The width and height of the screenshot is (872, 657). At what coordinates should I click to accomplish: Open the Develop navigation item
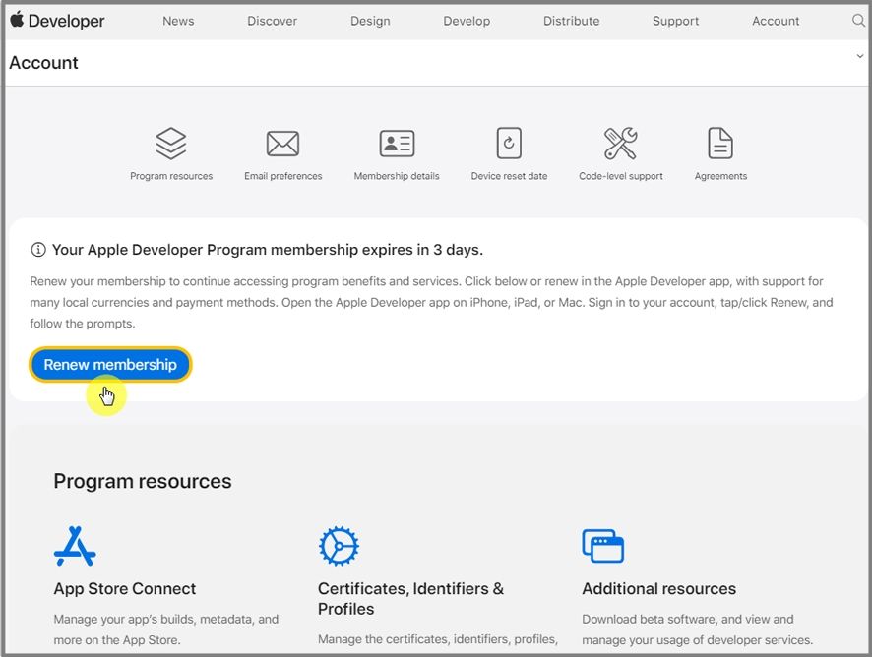click(x=467, y=21)
